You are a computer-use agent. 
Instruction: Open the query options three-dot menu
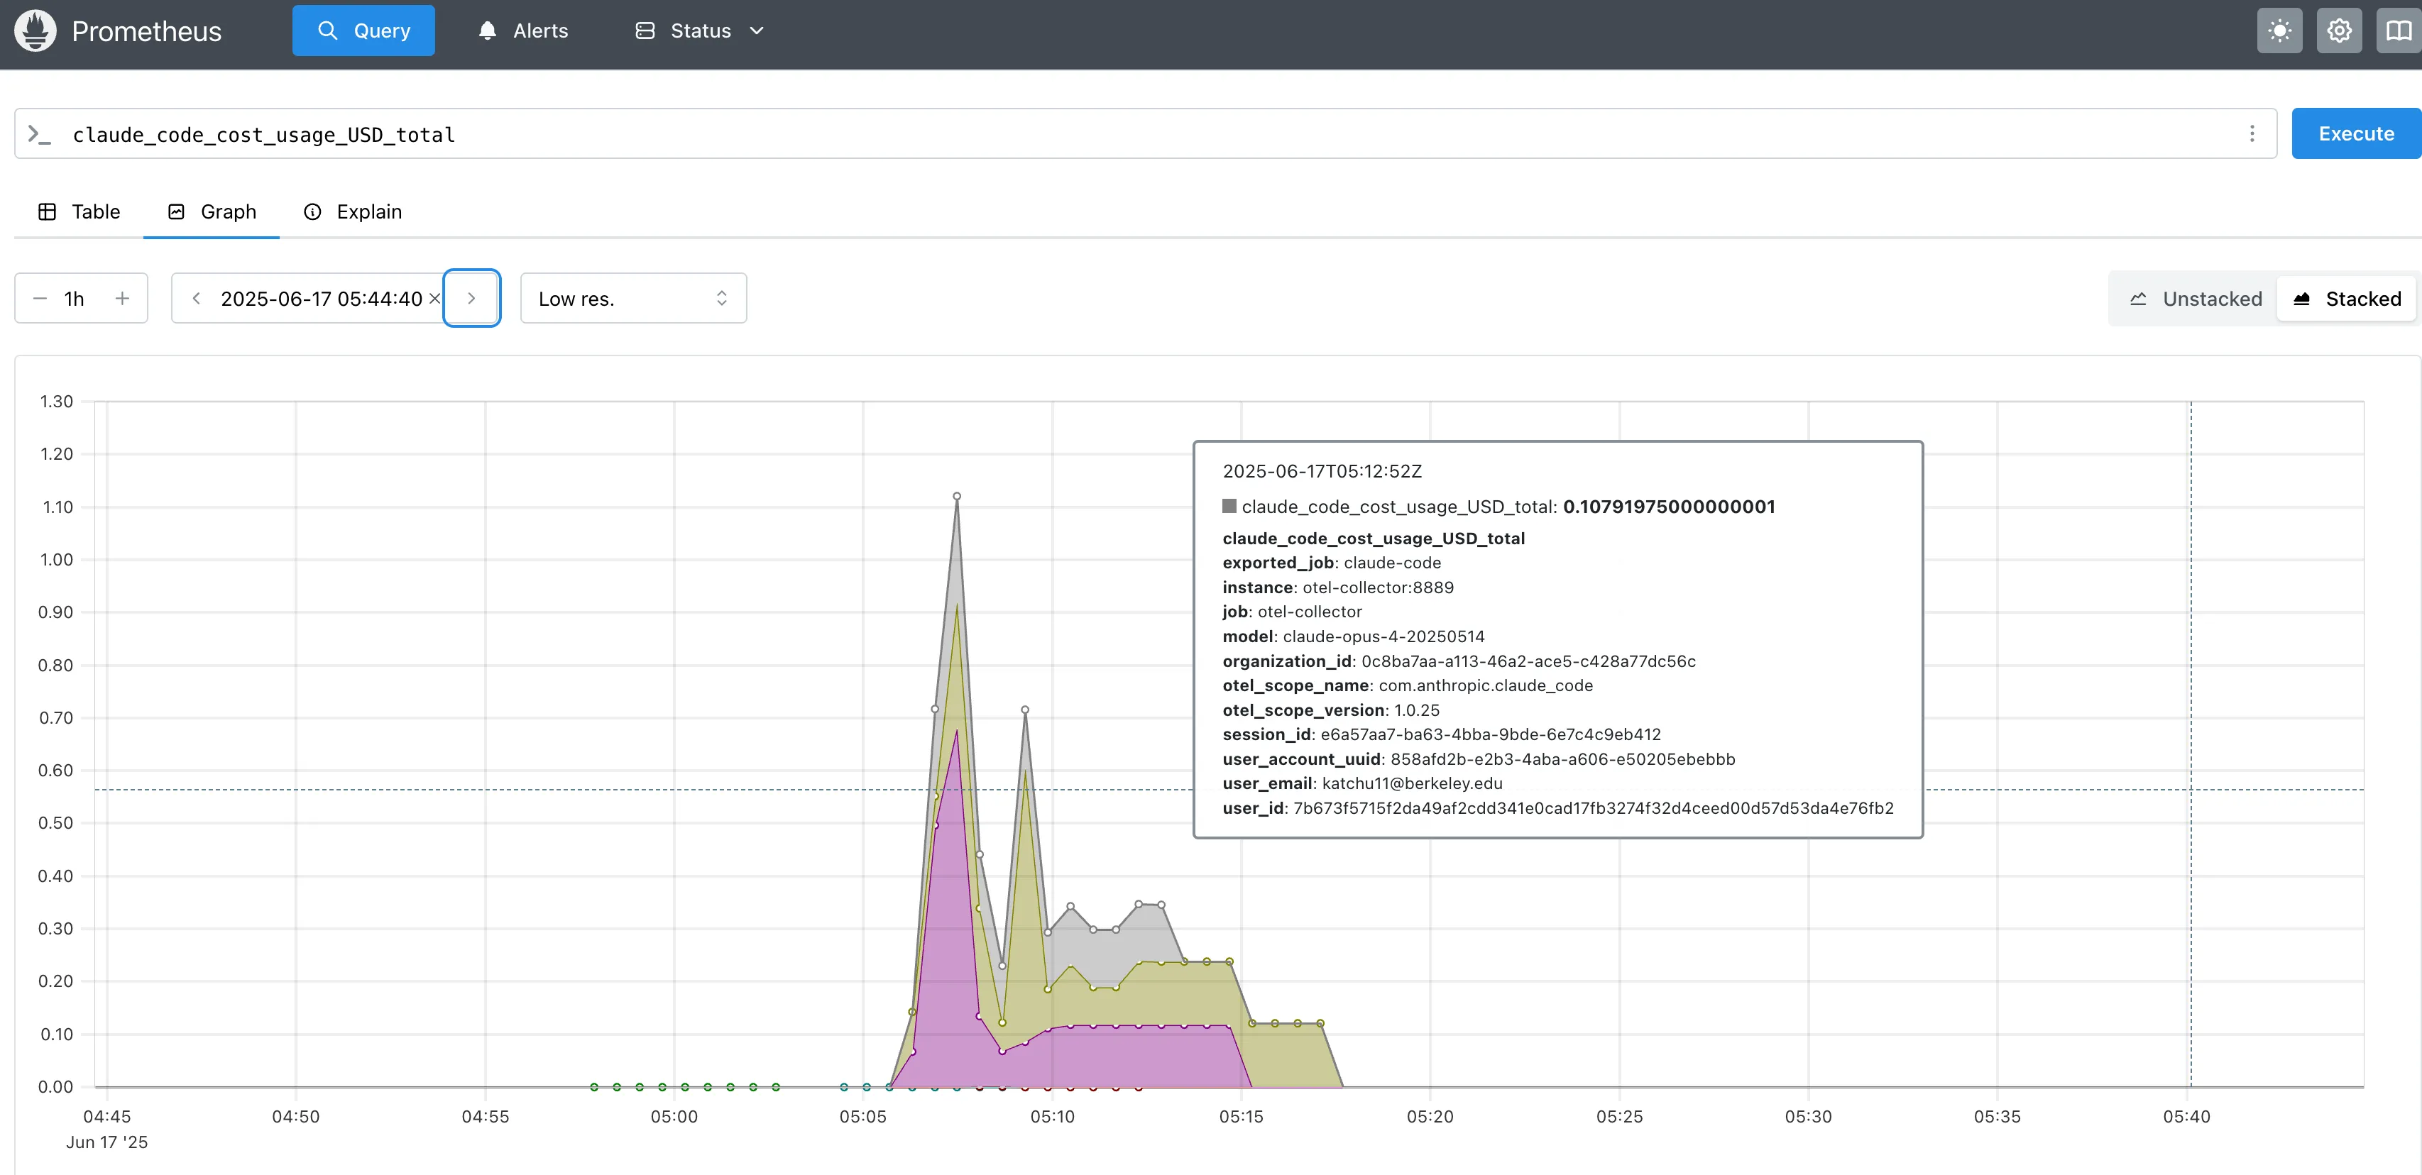(x=2251, y=133)
